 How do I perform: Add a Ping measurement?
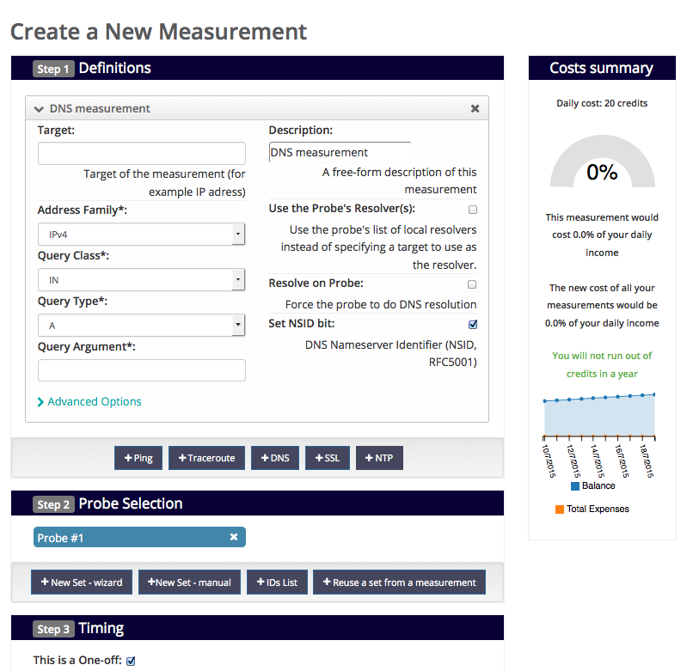tap(138, 458)
